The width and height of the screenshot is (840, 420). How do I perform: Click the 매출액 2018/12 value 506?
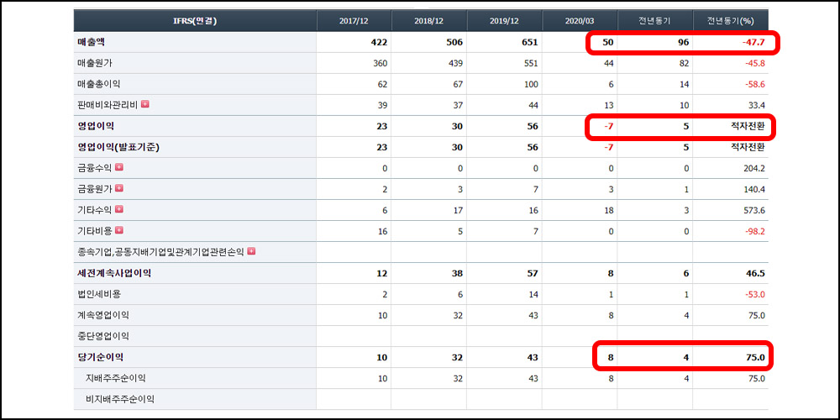coord(455,42)
